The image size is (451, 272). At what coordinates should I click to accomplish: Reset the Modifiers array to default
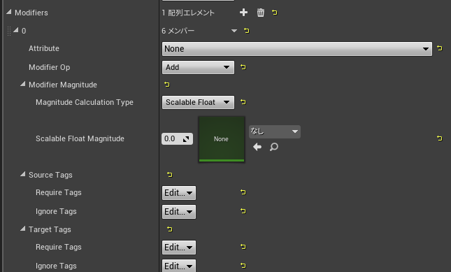275,13
